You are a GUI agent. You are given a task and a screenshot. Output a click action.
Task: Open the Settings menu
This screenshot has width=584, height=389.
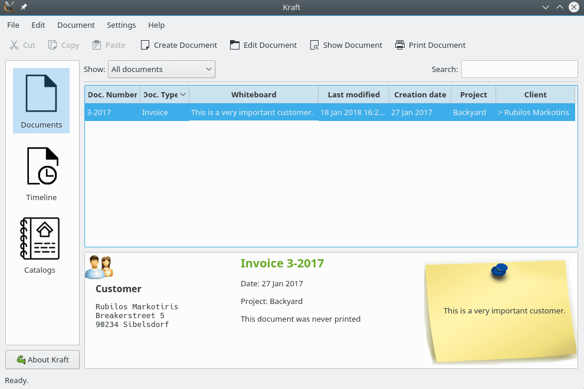click(x=121, y=25)
